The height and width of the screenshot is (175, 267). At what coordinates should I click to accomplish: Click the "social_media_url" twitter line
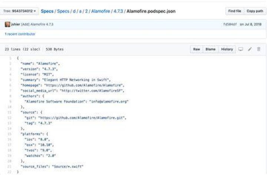pyautogui.click(x=73, y=91)
